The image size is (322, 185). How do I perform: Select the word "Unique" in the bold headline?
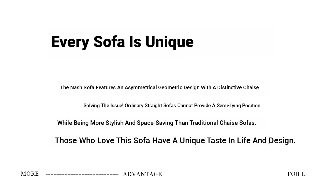click(169, 42)
